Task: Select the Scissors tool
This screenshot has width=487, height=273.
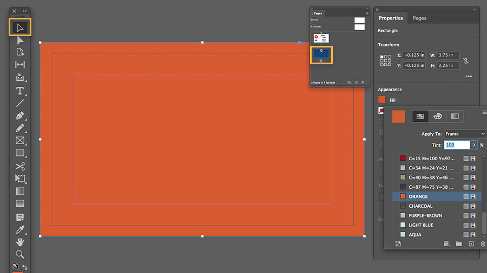Action: [x=20, y=166]
